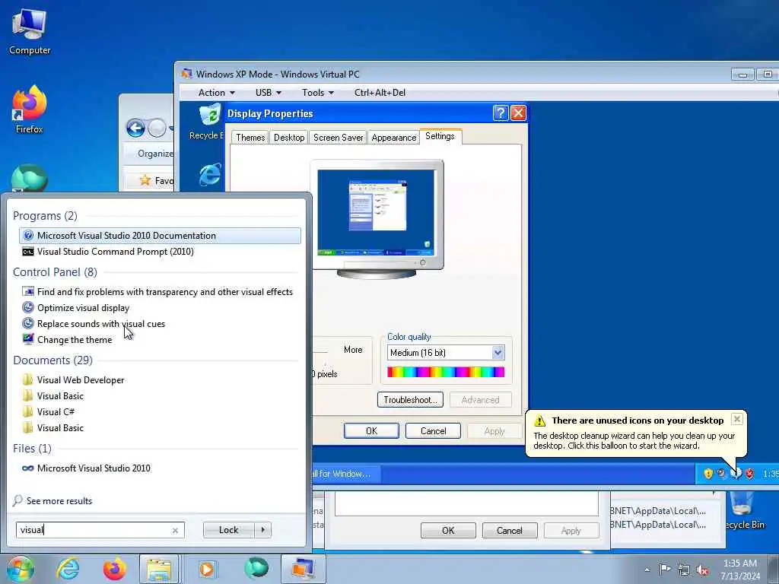Click the network tray icon
The width and height of the screenshot is (779, 584).
[684, 570]
